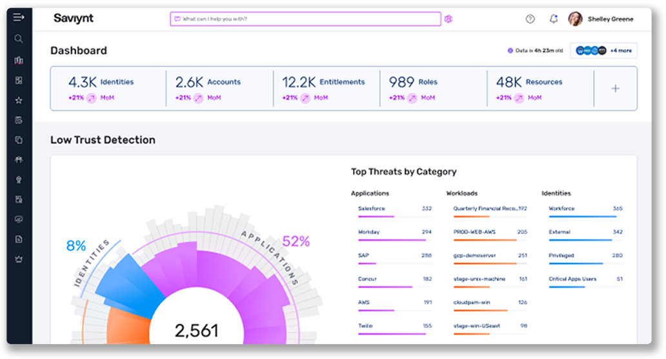The image size is (666, 359).
Task: Open the notifications bell
Action: tap(553, 19)
